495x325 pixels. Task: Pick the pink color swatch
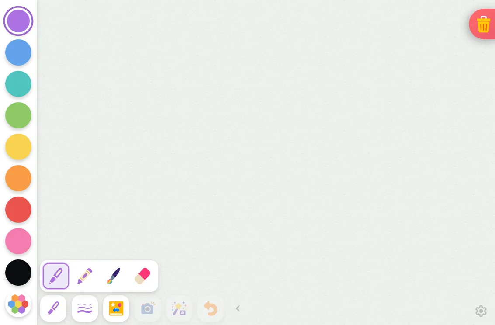tap(18, 241)
